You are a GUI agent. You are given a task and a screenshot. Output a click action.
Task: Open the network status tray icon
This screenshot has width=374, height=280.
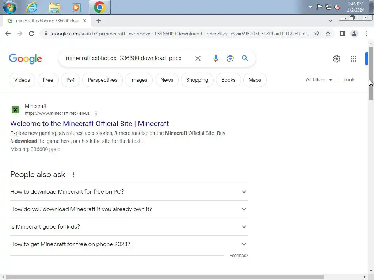pos(328,7)
